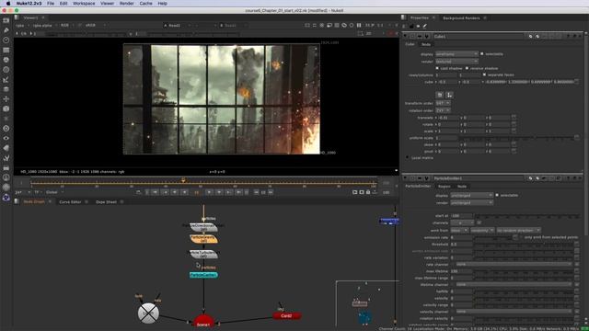Open the Render menu
Screen dimensions: 589x331
(x=127, y=4)
